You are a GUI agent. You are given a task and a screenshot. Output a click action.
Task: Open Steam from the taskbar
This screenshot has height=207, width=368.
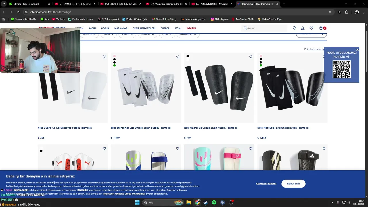(x=206, y=202)
